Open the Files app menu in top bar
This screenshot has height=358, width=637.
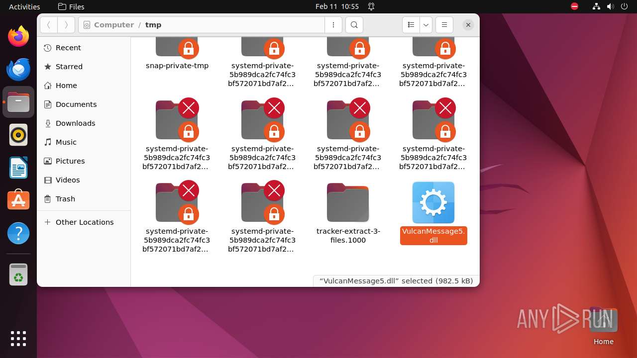[x=71, y=6]
